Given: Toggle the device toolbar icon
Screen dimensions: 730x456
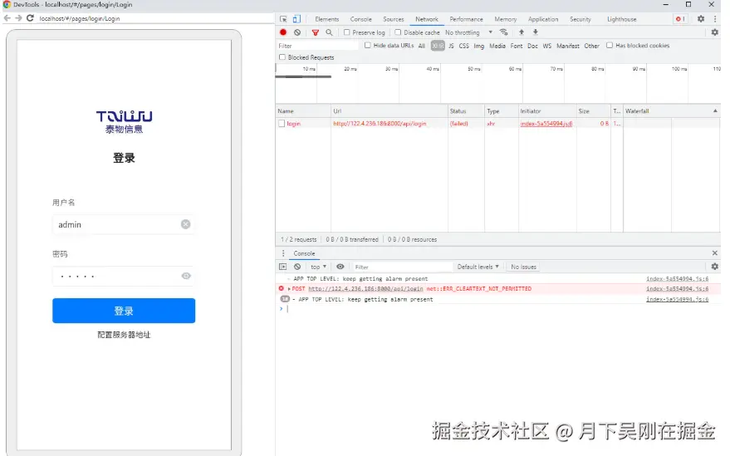Looking at the screenshot, I should (x=296, y=19).
